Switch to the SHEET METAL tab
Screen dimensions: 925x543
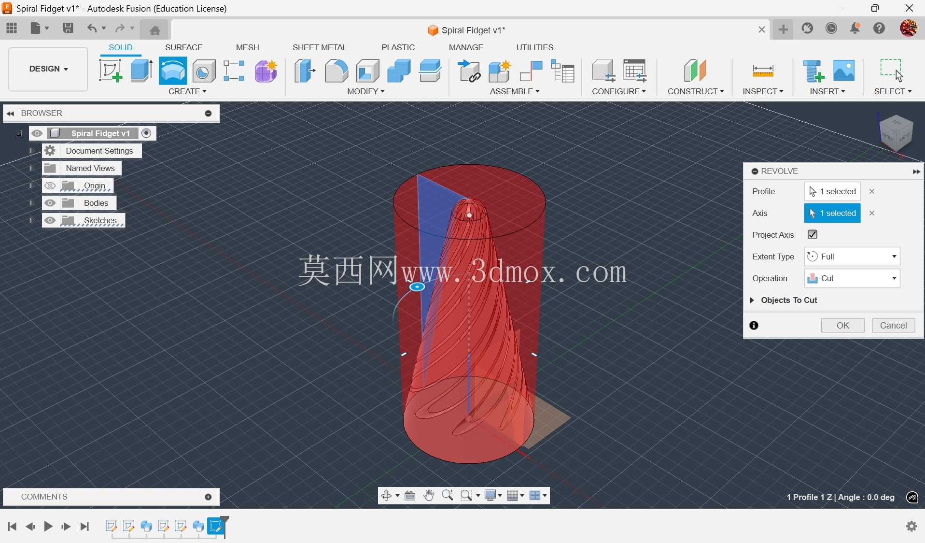[x=320, y=47]
